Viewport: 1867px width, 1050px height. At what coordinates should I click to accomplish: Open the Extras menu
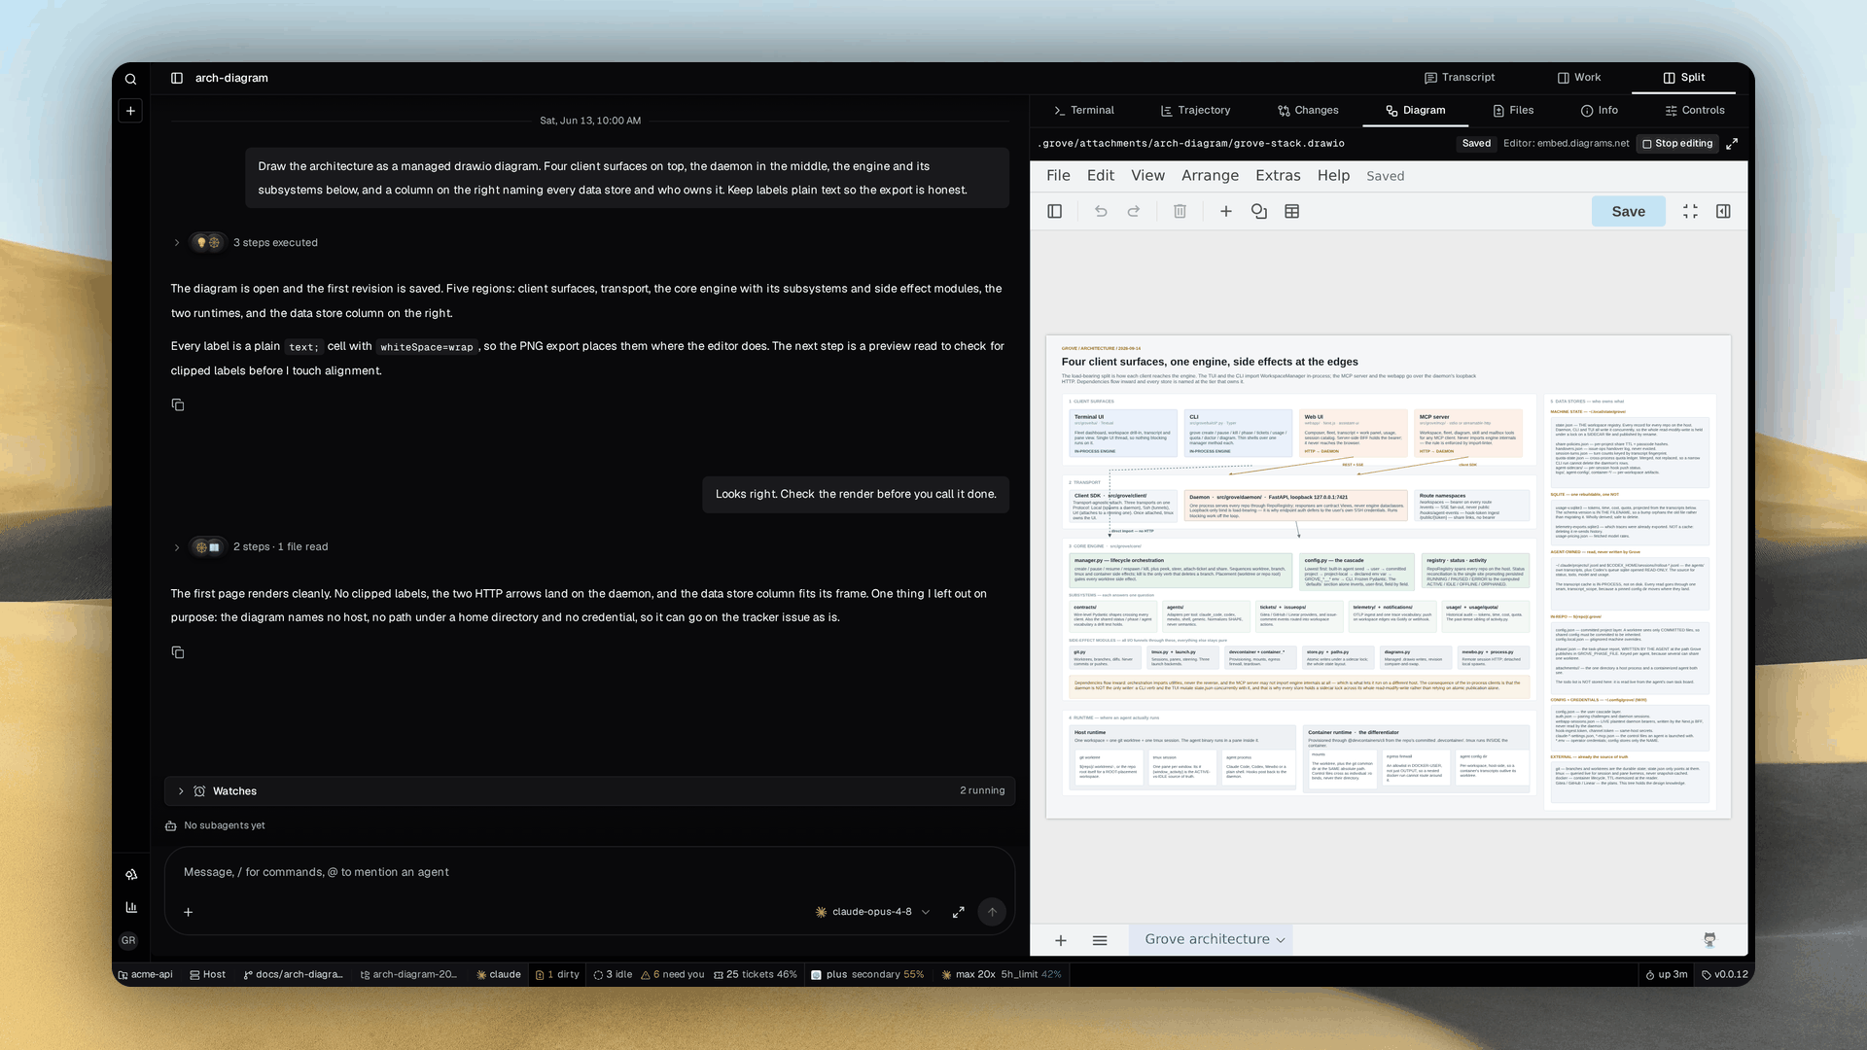(x=1278, y=176)
